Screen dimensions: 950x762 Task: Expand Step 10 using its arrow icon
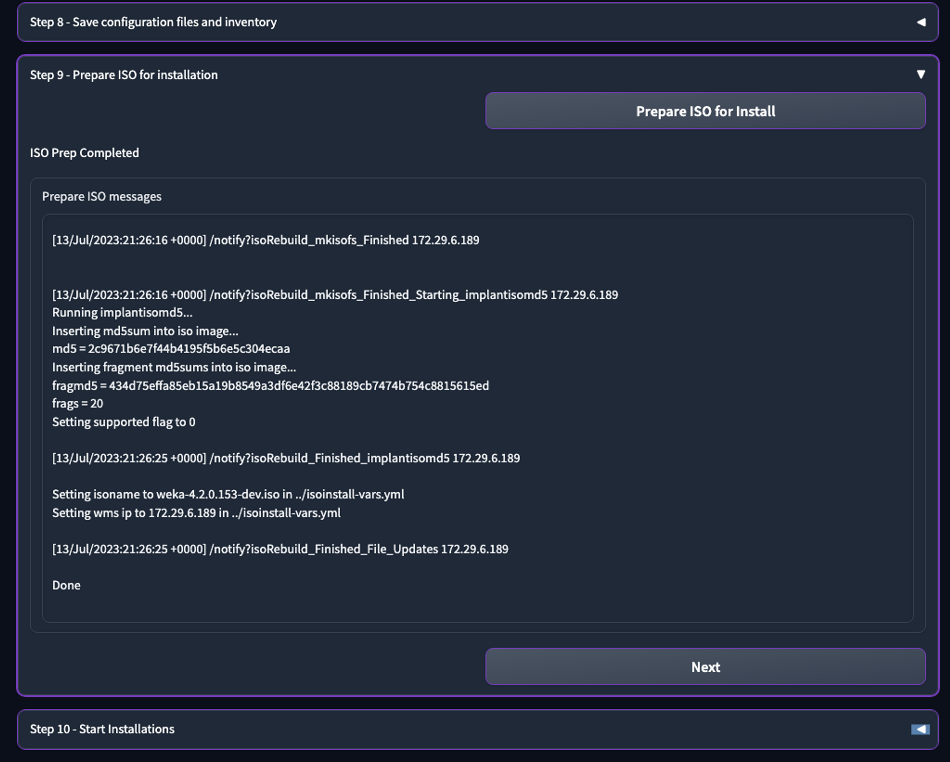tap(920, 729)
